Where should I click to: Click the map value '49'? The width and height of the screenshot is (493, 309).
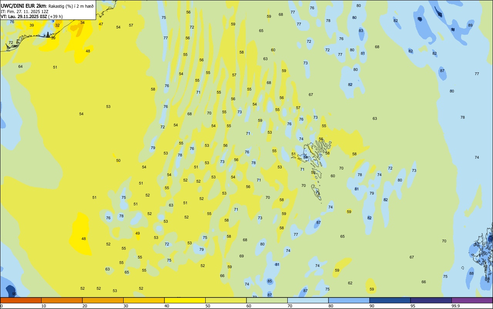pyautogui.click(x=138, y=233)
